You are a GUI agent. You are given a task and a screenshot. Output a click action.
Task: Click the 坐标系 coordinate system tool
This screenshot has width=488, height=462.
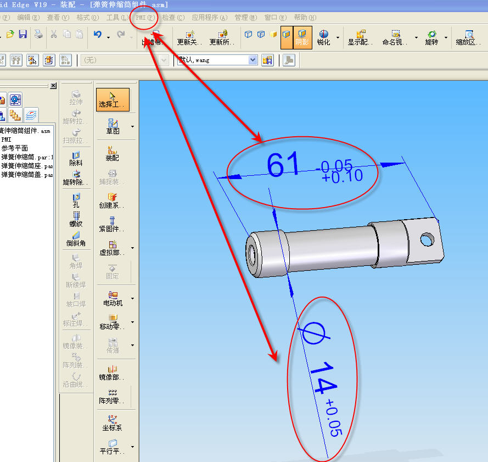tap(113, 423)
